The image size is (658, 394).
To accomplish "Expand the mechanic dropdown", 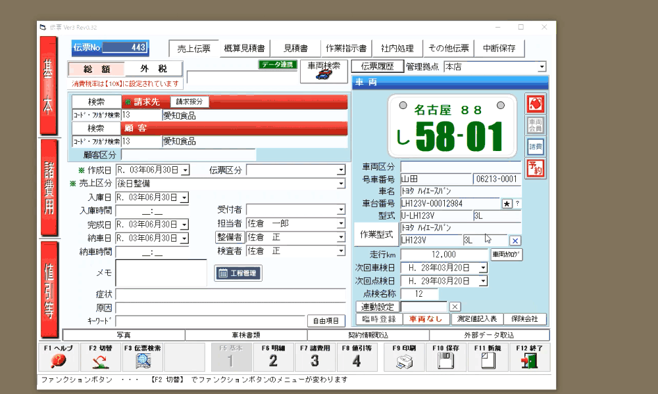I will [341, 238].
